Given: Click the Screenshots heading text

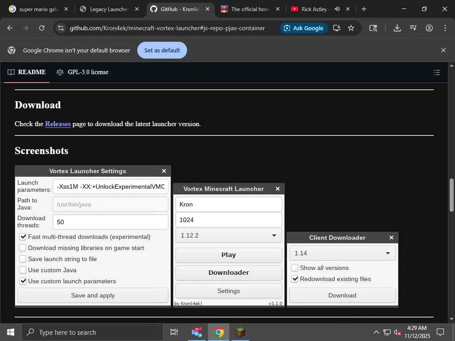Looking at the screenshot, I should [x=41, y=151].
